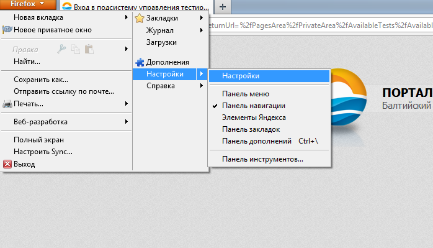Click the add-ons puzzle piece icon
This screenshot has height=248, width=433.
click(140, 62)
